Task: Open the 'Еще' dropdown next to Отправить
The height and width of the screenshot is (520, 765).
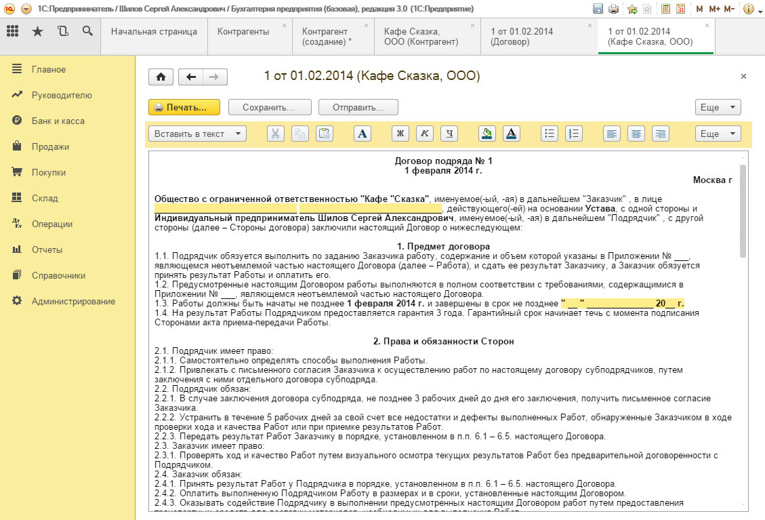Action: click(x=718, y=107)
